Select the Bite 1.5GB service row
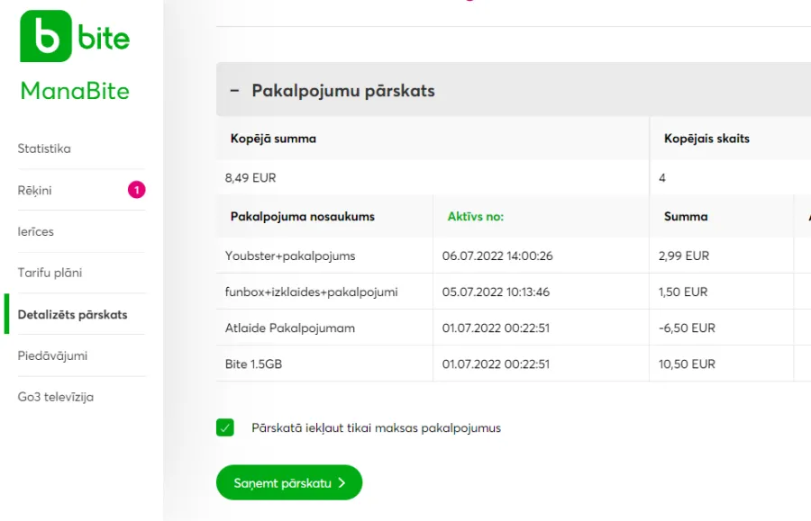Viewport: 811px width, 521px height. click(x=513, y=364)
